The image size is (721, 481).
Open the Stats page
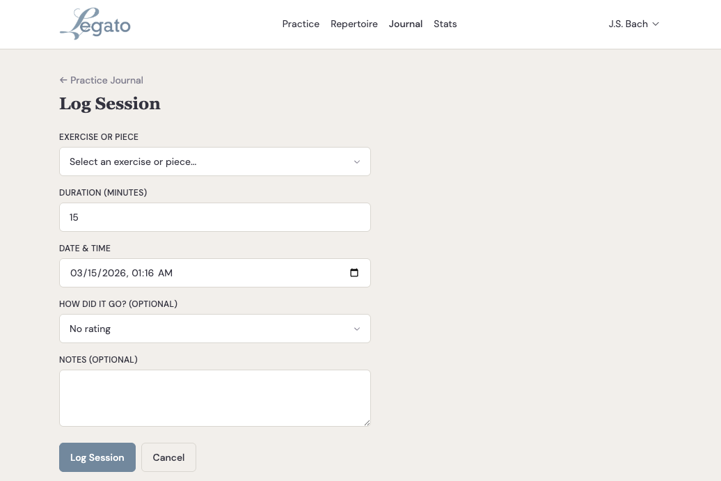[445, 24]
